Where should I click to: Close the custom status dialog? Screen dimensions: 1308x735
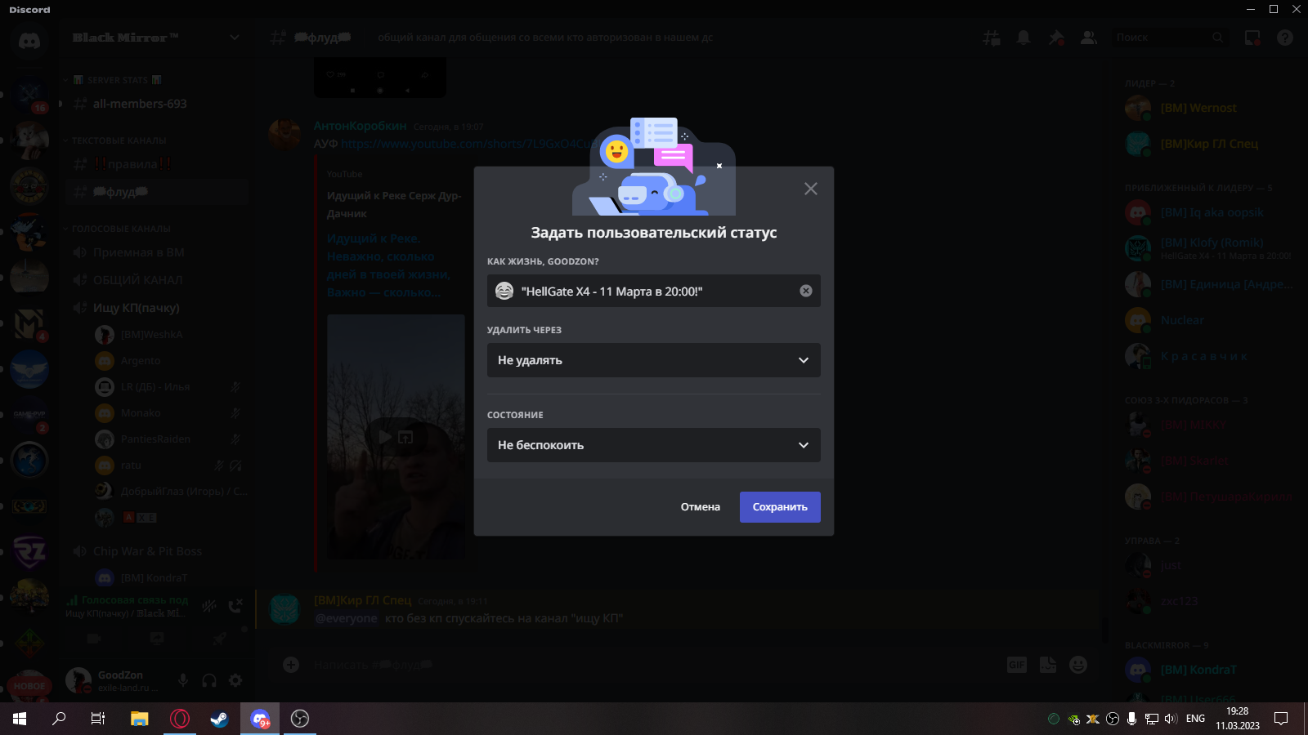[810, 189]
